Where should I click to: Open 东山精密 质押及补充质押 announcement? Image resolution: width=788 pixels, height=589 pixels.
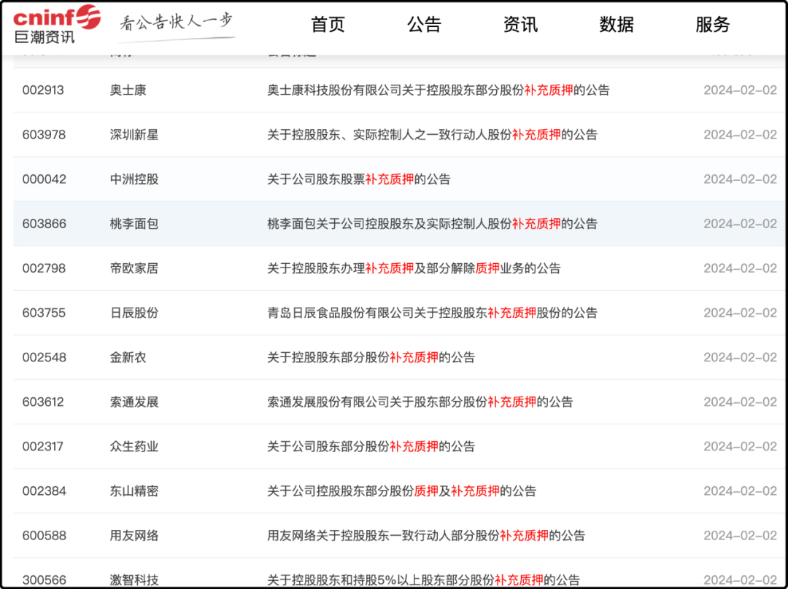click(x=401, y=491)
